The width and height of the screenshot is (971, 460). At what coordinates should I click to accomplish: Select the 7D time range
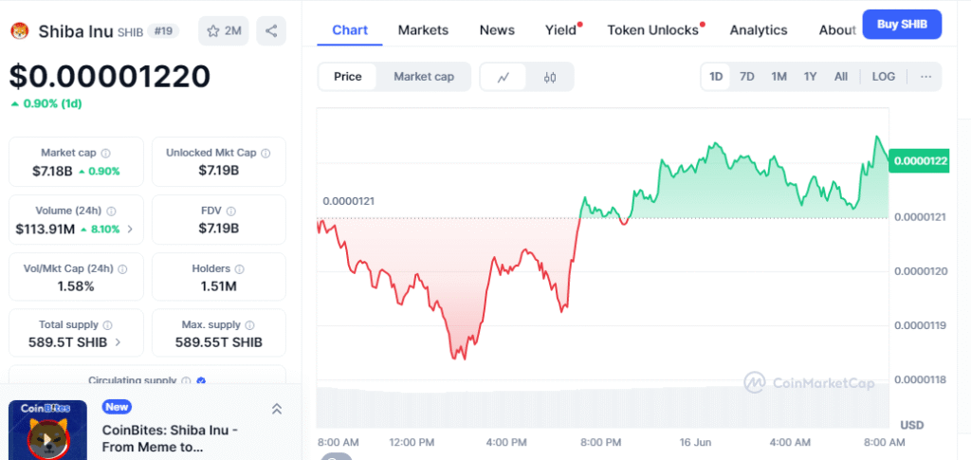pyautogui.click(x=747, y=77)
